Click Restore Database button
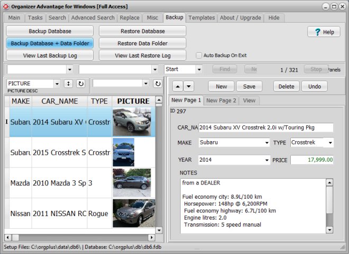Screen dimensions: 349x254 pyautogui.click(x=142, y=31)
